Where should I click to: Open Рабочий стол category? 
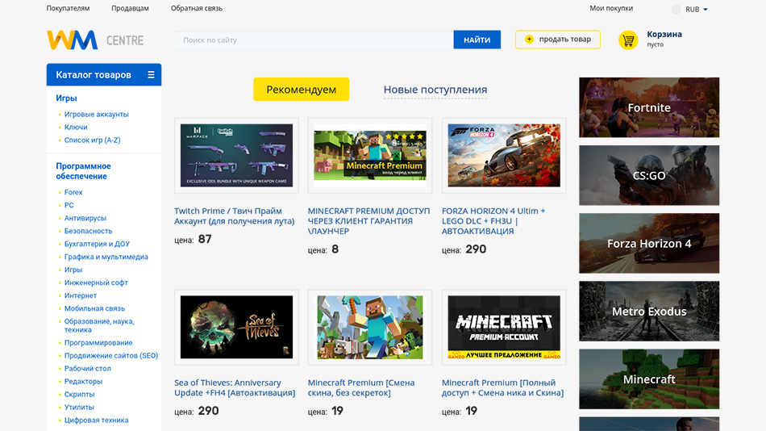87,368
